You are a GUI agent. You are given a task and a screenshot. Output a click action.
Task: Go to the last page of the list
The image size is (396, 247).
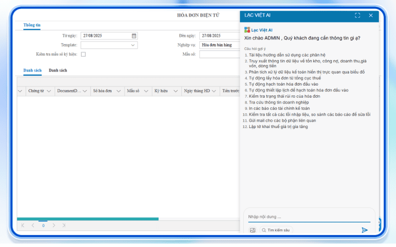coord(64,225)
